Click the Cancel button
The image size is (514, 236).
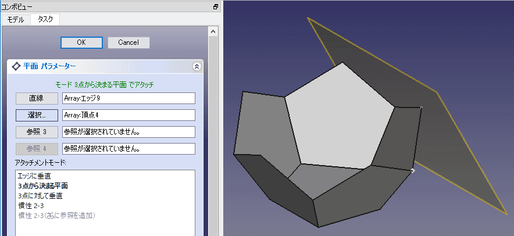click(x=128, y=42)
